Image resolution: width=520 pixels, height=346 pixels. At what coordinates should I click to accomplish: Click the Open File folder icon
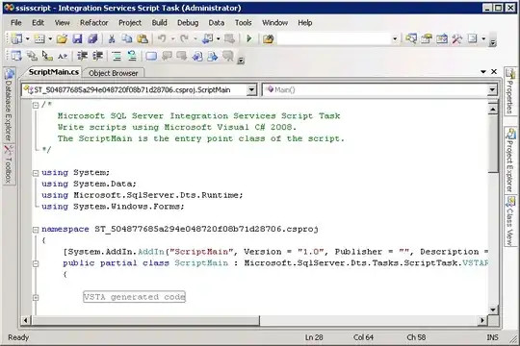click(62, 39)
